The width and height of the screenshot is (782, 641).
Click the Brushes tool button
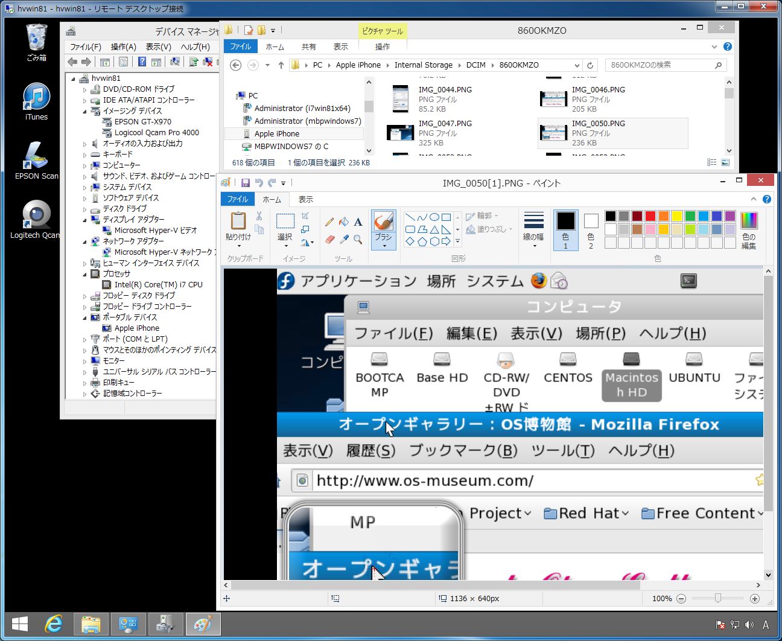pos(384,229)
